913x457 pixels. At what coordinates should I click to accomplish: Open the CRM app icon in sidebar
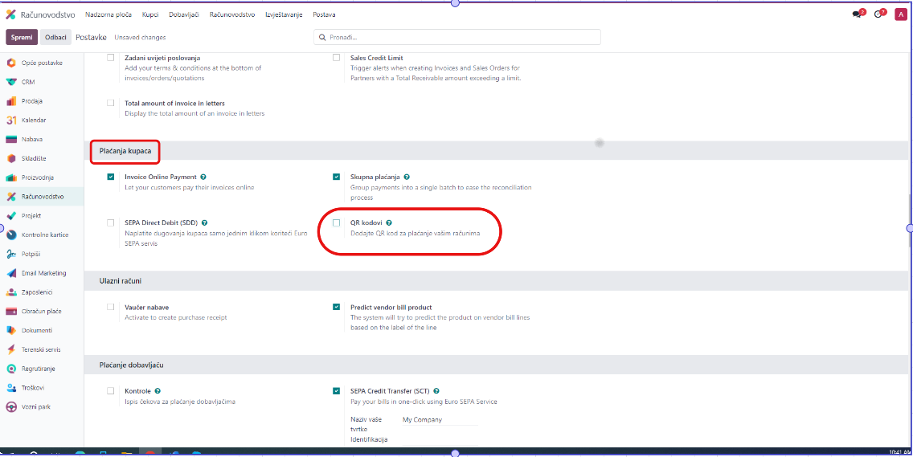[x=11, y=82]
